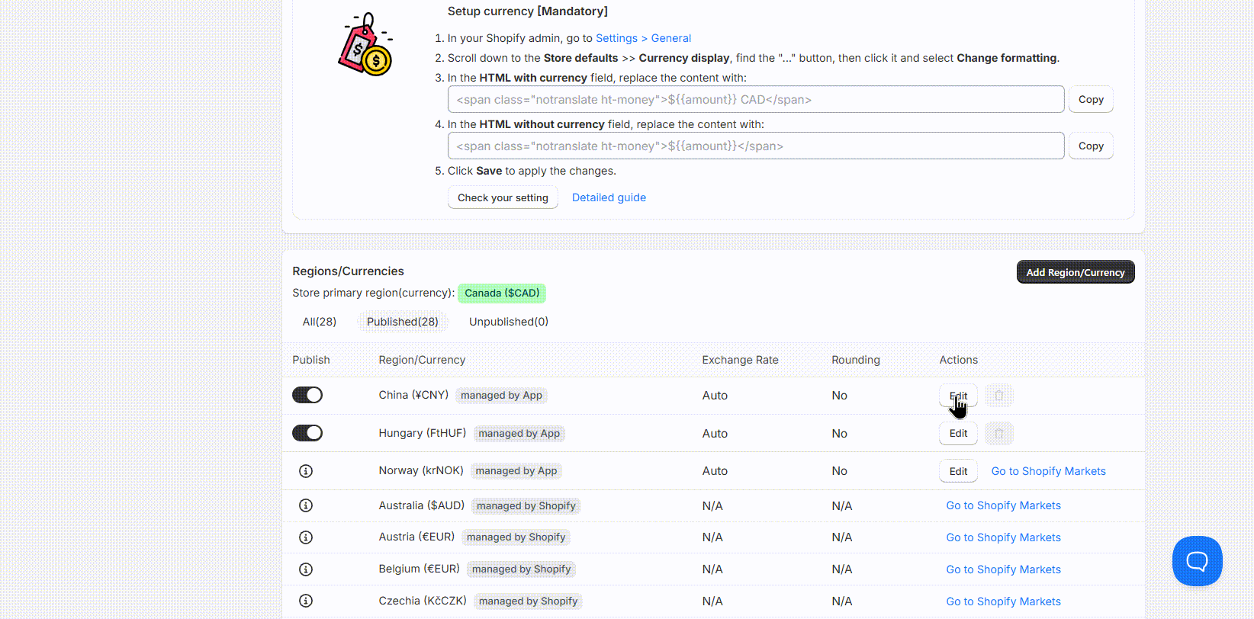Edit the Hungary currency row
The height and width of the screenshot is (619, 1254).
click(x=958, y=433)
